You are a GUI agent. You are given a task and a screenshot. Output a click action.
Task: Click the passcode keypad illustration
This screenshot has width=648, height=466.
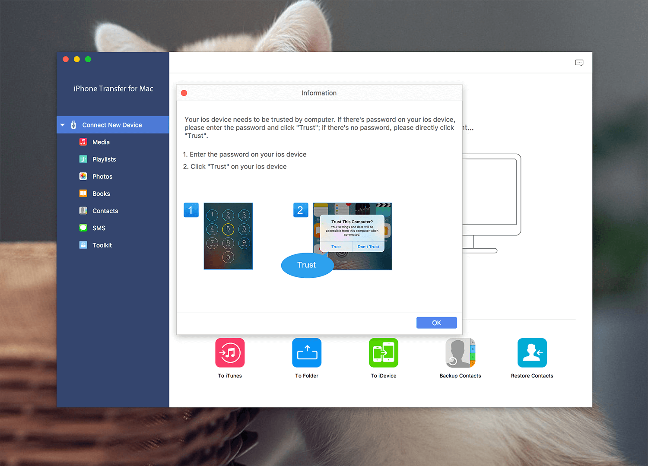[228, 236]
